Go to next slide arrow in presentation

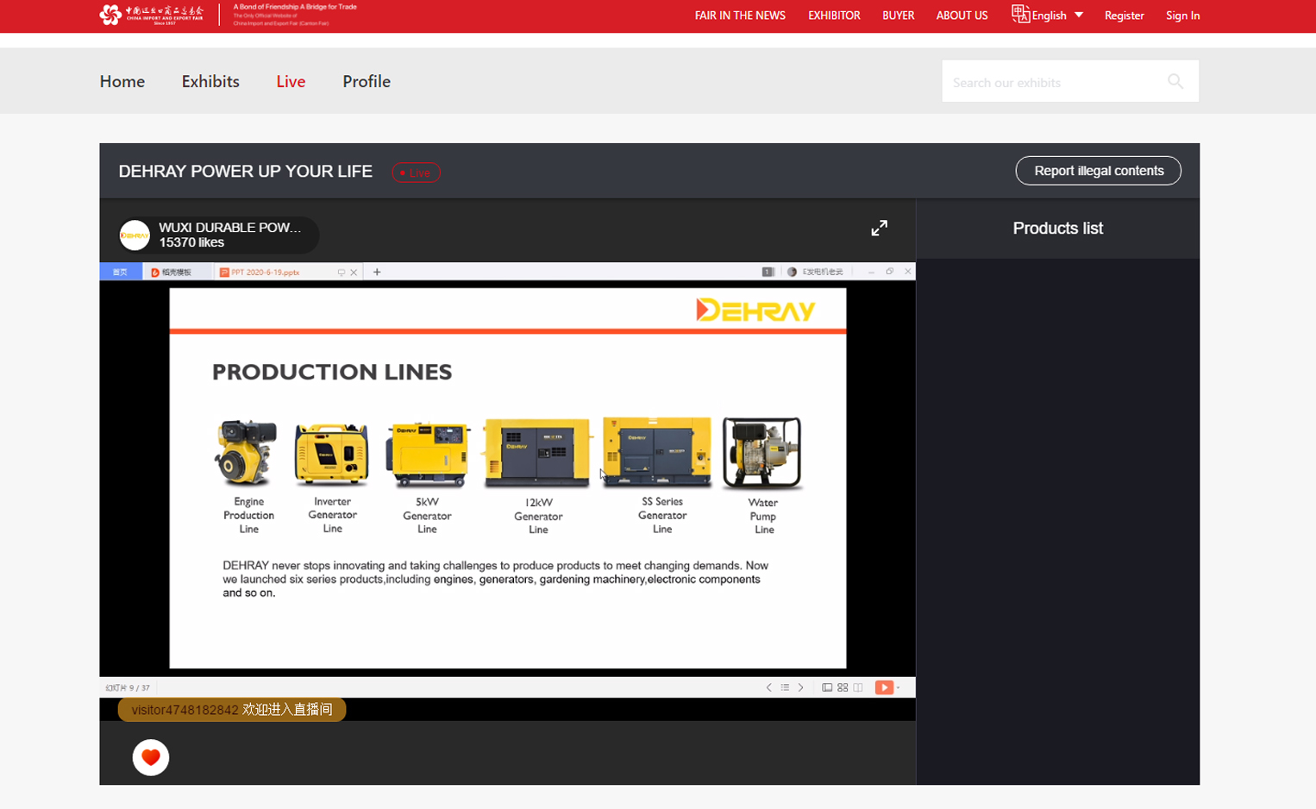click(801, 687)
